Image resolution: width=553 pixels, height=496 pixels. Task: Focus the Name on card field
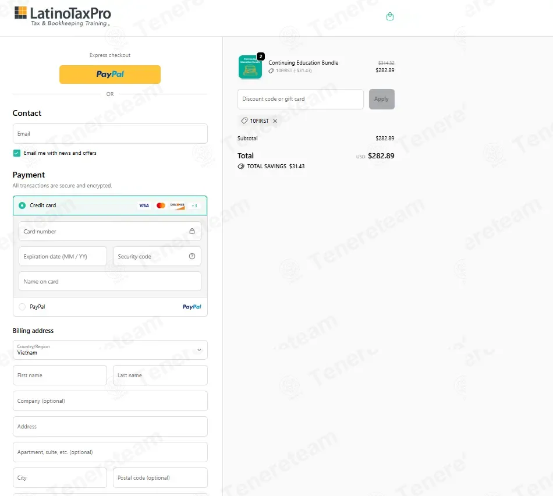[x=110, y=282]
